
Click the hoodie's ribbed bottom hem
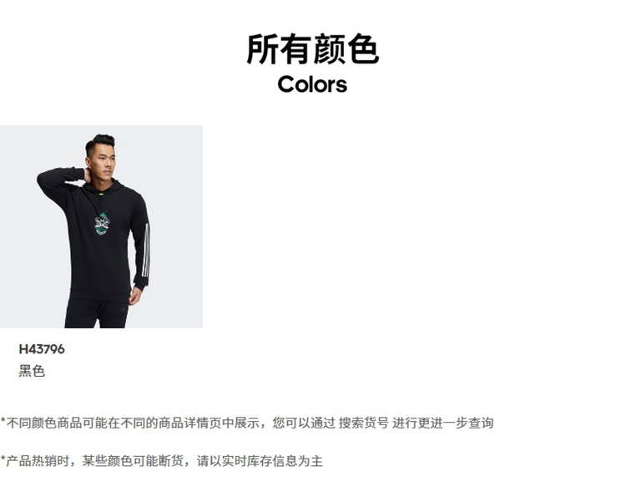[100, 297]
